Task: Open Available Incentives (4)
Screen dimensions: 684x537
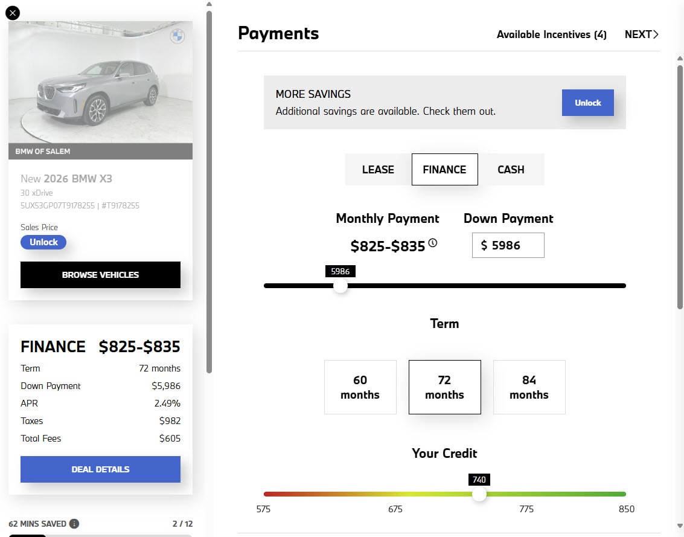Action: [551, 34]
